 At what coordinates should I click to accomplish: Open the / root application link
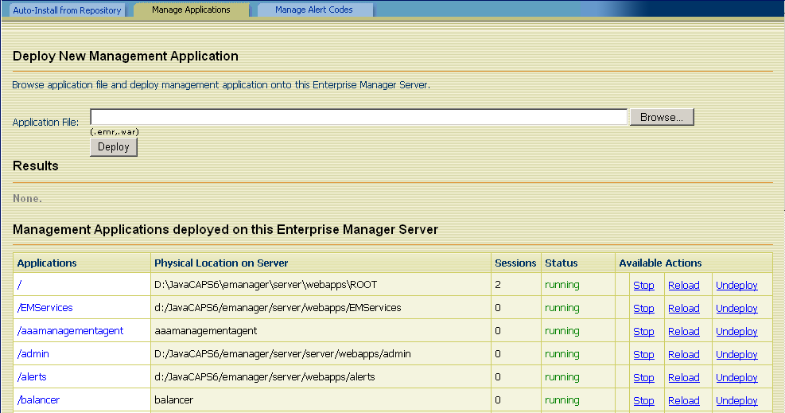point(20,285)
